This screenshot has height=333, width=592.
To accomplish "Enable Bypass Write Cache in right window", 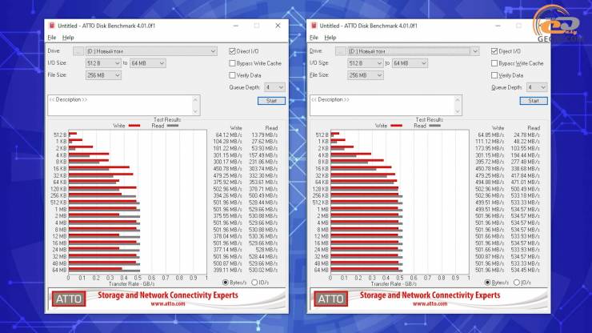I will coord(494,63).
